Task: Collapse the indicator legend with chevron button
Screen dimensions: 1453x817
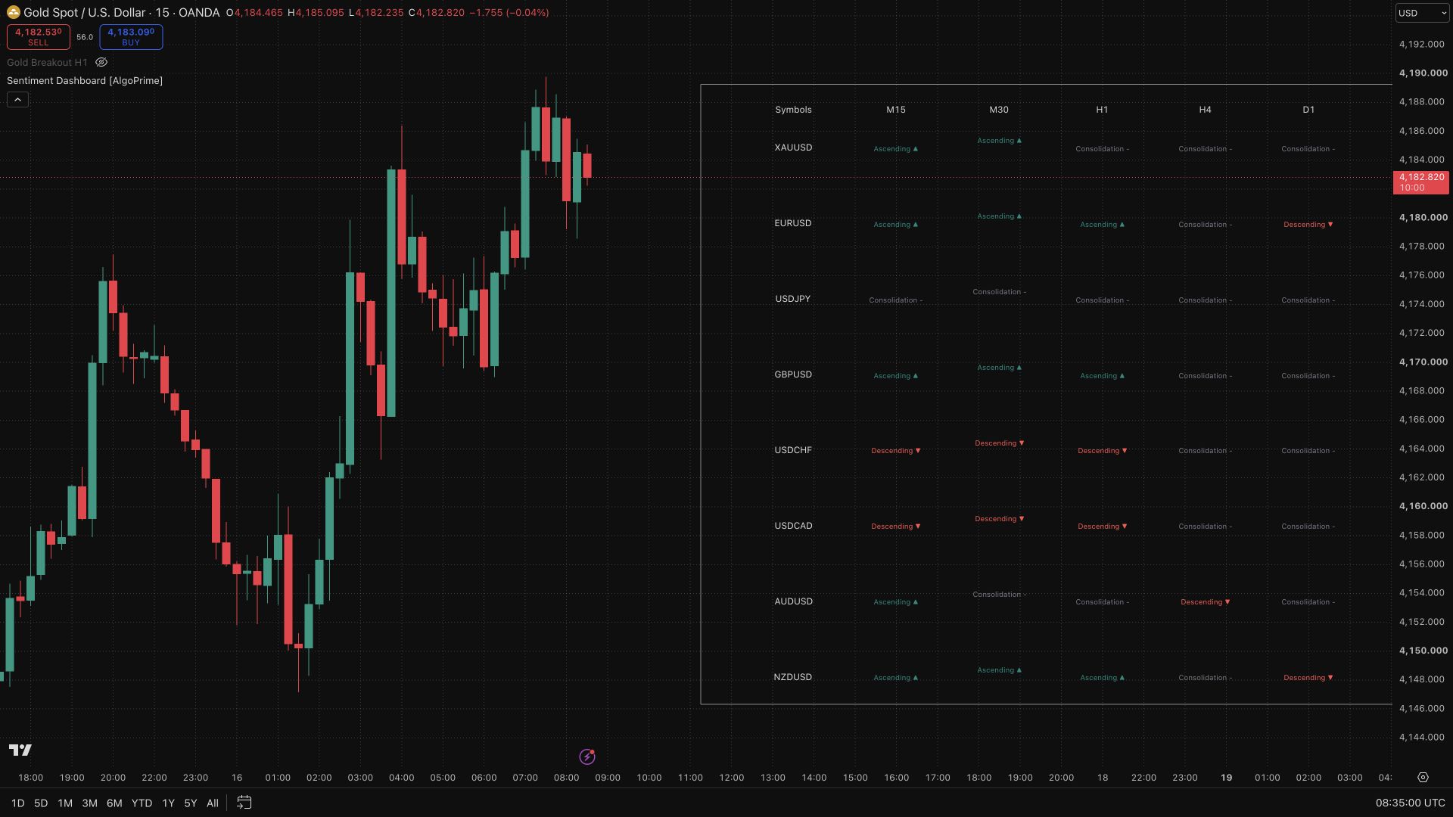Action: pos(17,99)
